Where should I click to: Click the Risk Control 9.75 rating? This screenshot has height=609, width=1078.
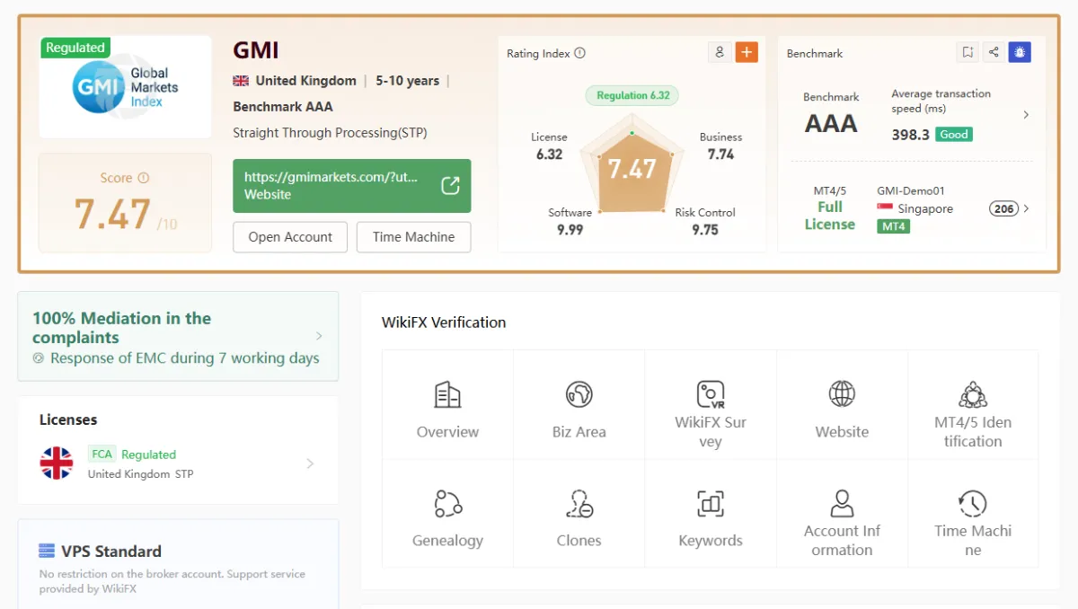pyautogui.click(x=705, y=222)
